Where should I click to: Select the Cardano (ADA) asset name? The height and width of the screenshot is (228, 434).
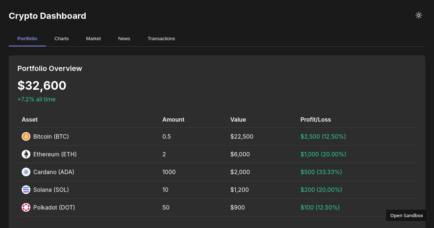click(54, 172)
